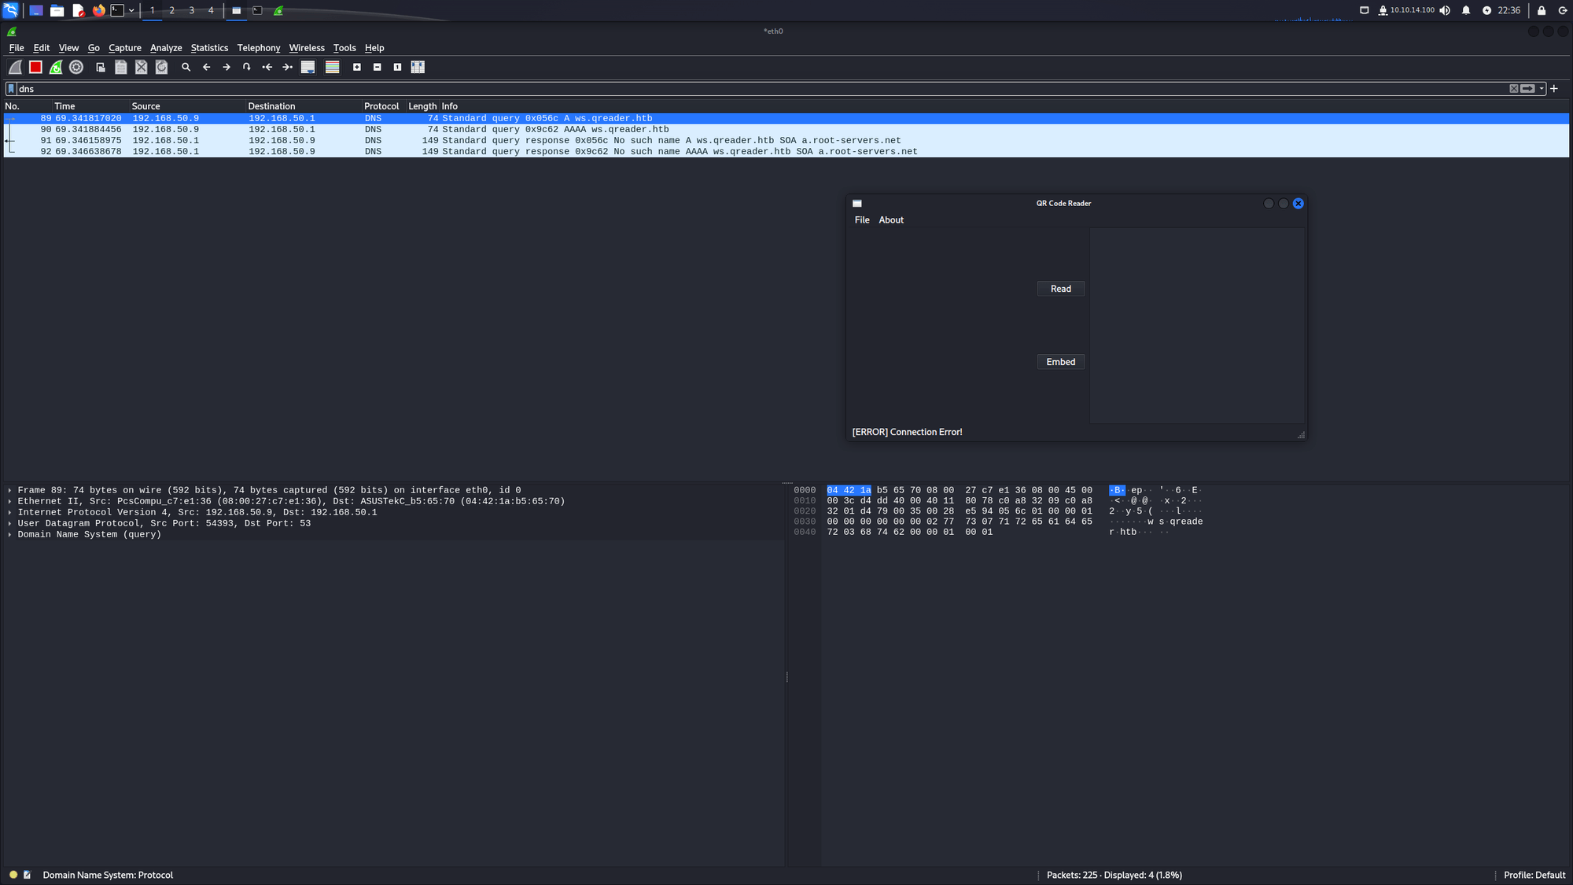The width and height of the screenshot is (1573, 885).
Task: Open the Edit menu
Action: [x=42, y=48]
